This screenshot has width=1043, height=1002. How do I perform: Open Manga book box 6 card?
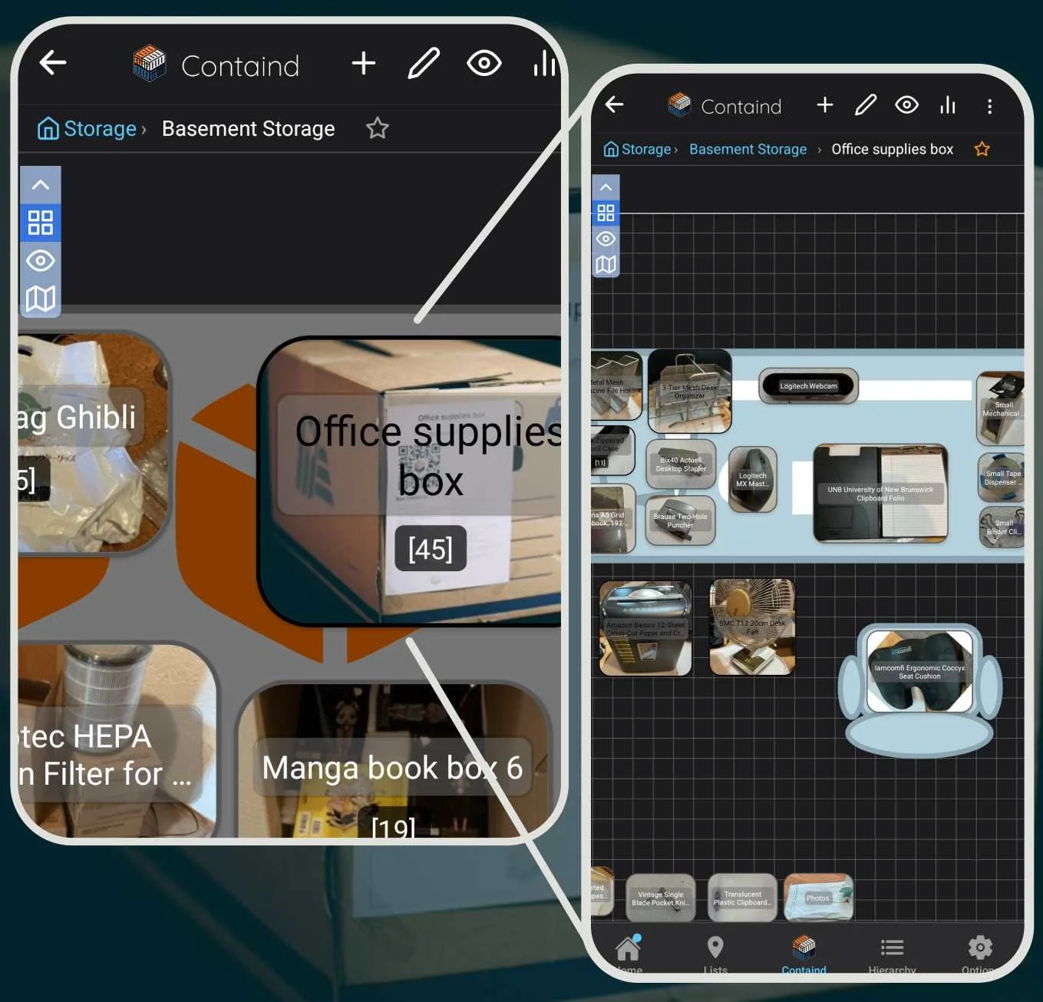(393, 760)
